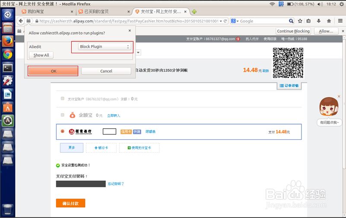Select the 招商银行 radio button

(63, 131)
